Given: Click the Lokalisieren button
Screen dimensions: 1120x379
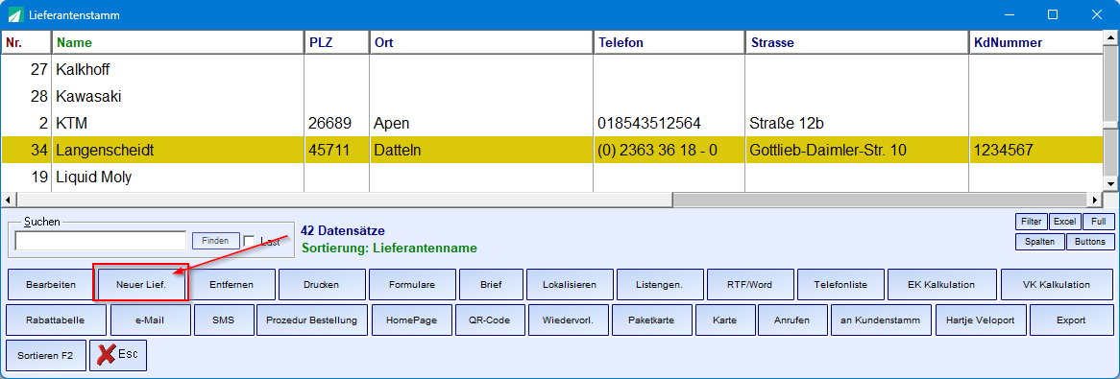Looking at the screenshot, I should coord(570,284).
